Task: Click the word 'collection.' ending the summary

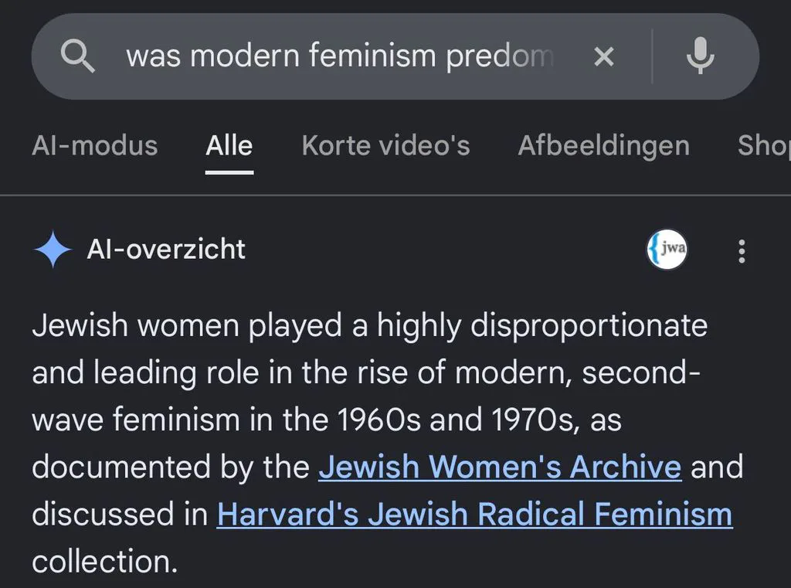Action: 105,561
